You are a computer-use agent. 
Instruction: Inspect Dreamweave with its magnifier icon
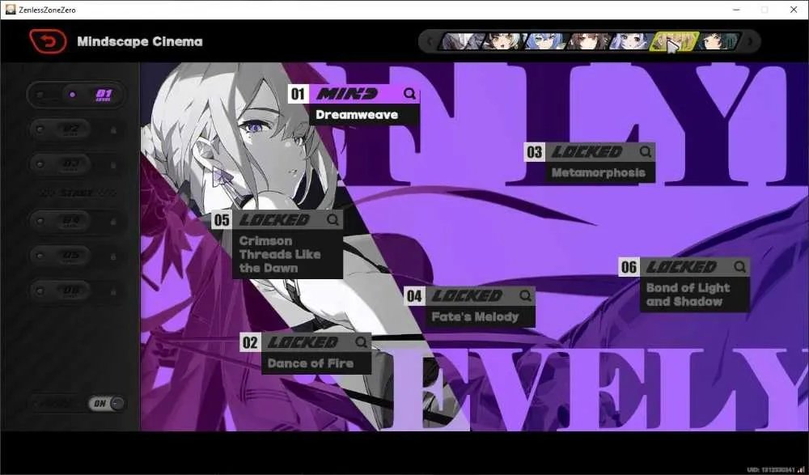click(x=409, y=93)
